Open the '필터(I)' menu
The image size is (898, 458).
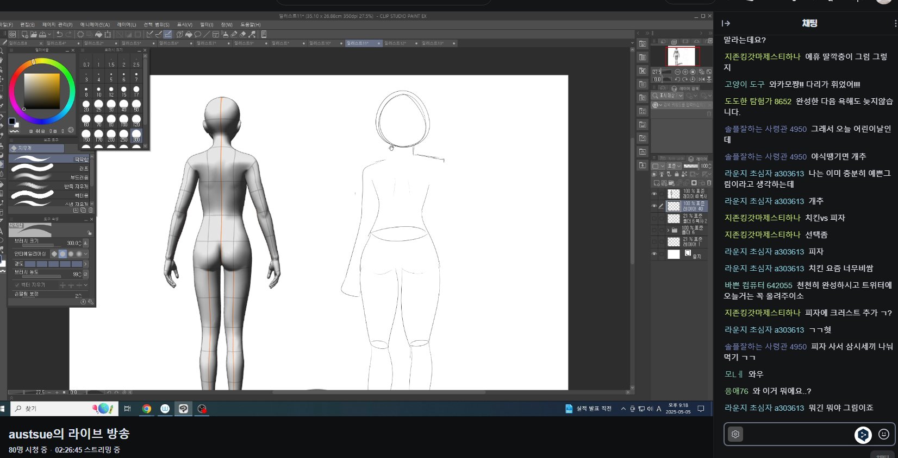pos(207,24)
